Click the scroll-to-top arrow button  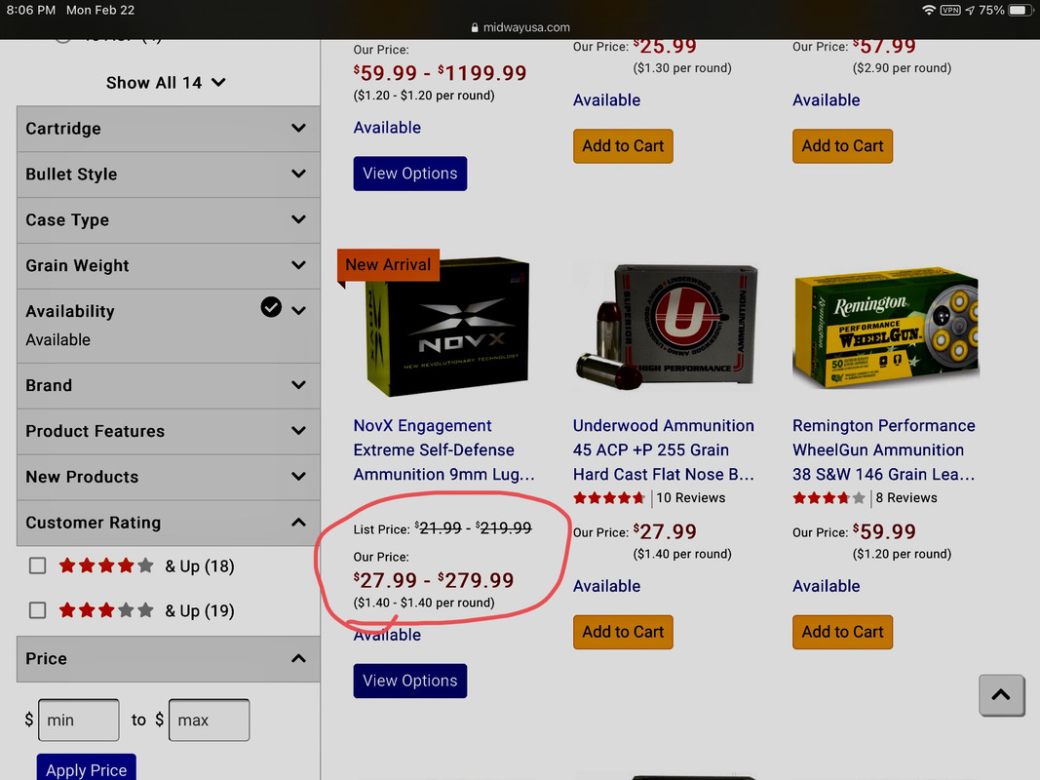(x=1001, y=694)
